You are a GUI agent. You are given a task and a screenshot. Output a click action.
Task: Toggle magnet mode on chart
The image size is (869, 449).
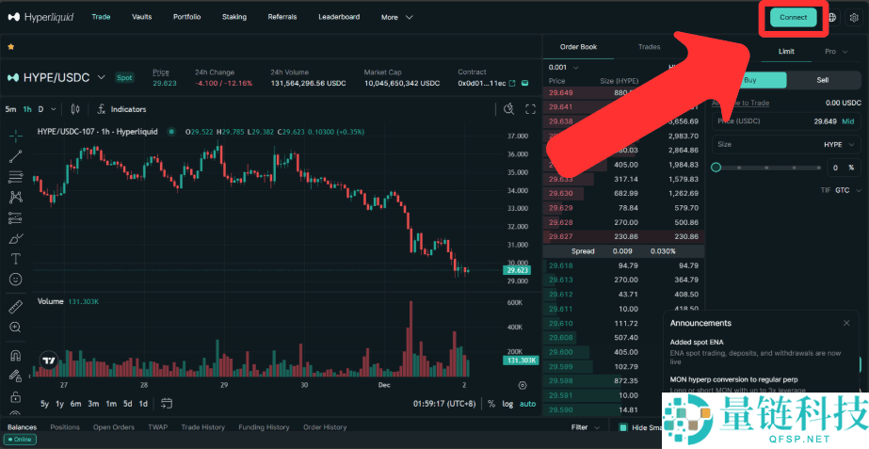(x=15, y=356)
